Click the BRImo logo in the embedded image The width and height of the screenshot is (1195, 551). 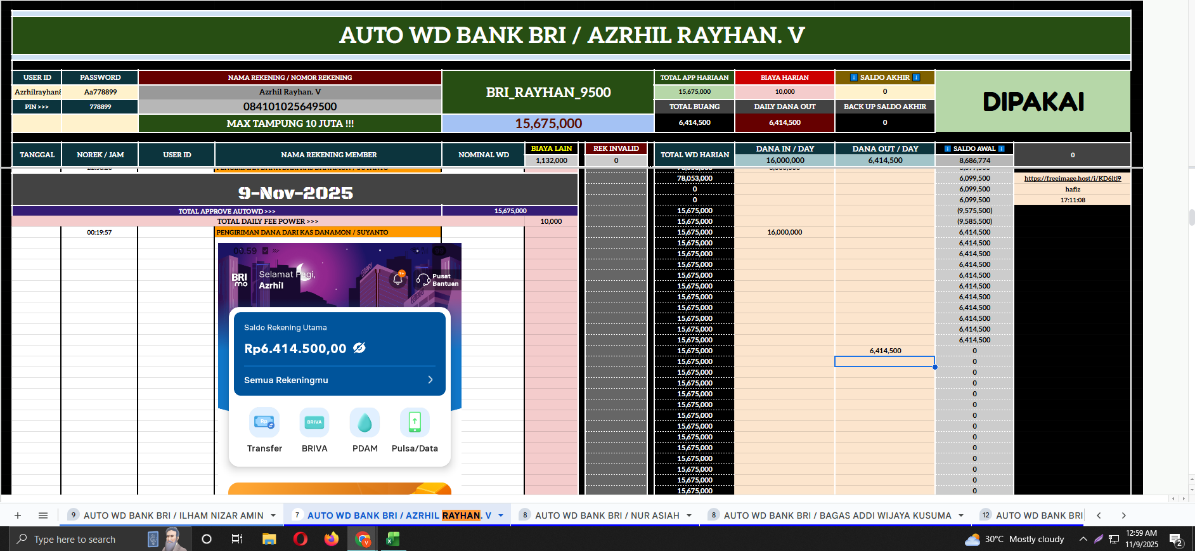(x=240, y=280)
